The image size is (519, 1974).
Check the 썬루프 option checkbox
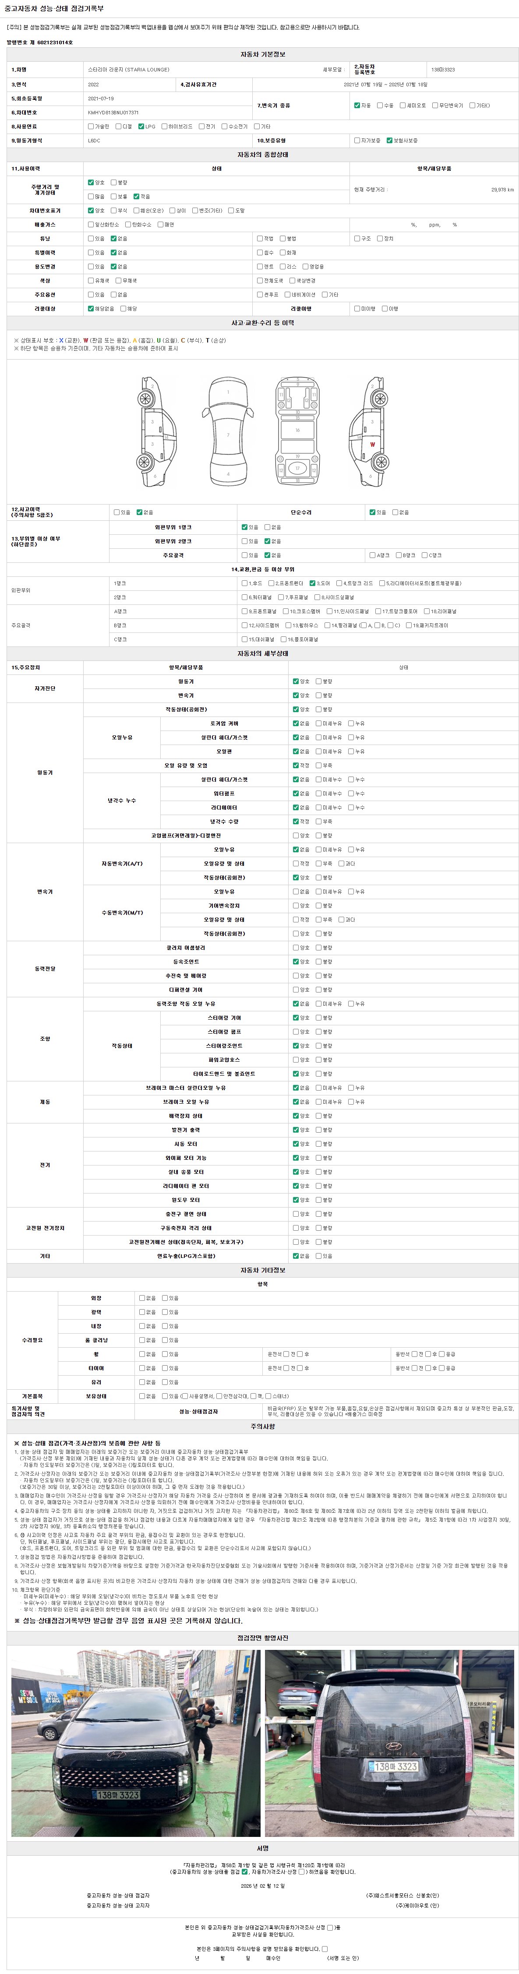click(x=260, y=295)
